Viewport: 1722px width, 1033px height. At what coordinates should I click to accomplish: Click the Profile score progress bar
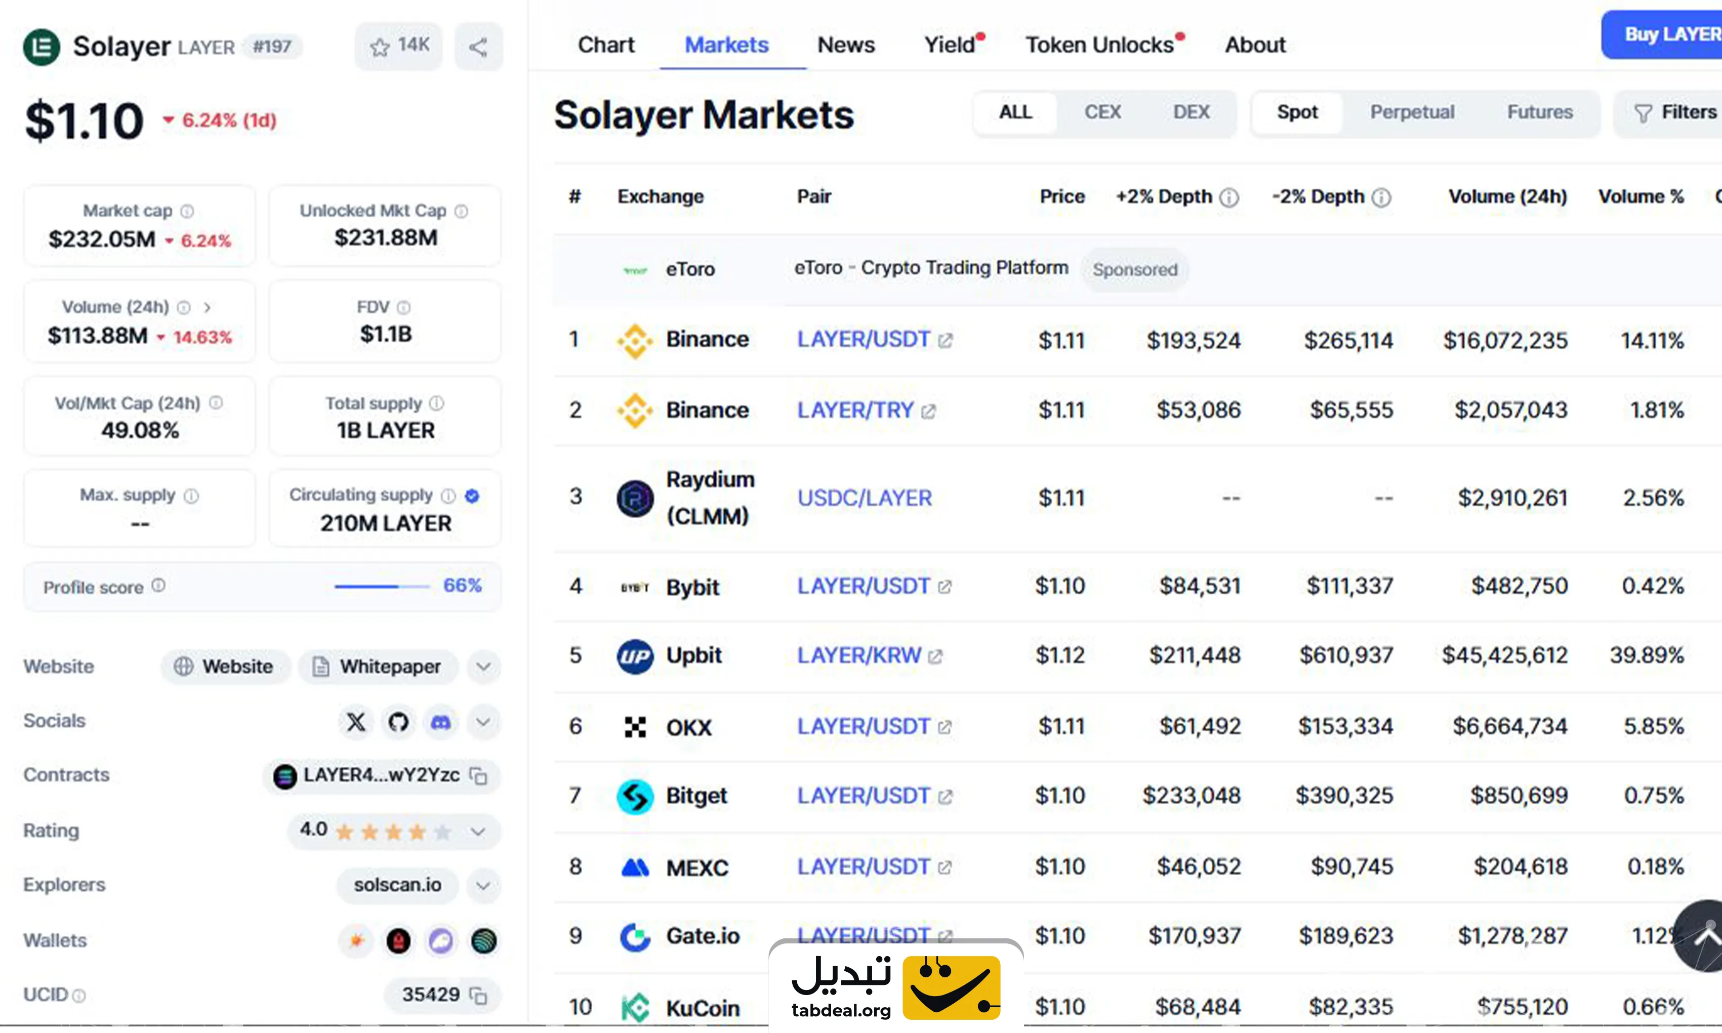(382, 586)
